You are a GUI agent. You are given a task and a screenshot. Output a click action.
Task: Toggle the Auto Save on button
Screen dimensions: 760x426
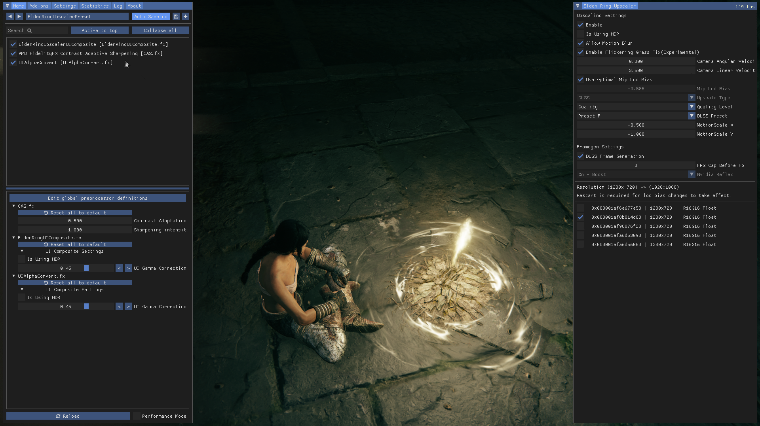point(151,17)
